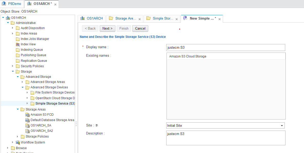Click the Display name input field
This screenshot has height=153, width=304.
coord(226,47)
